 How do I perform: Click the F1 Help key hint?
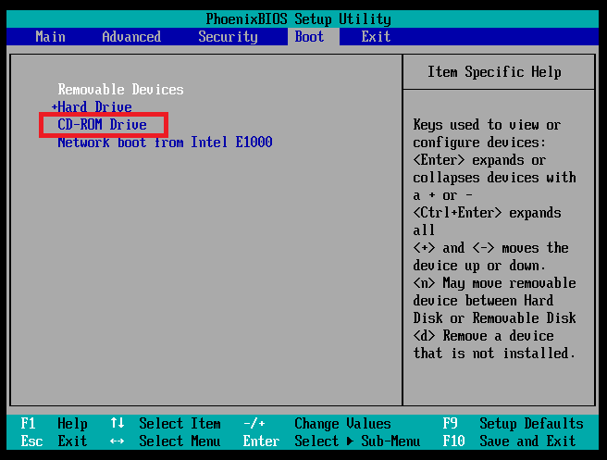click(55, 424)
